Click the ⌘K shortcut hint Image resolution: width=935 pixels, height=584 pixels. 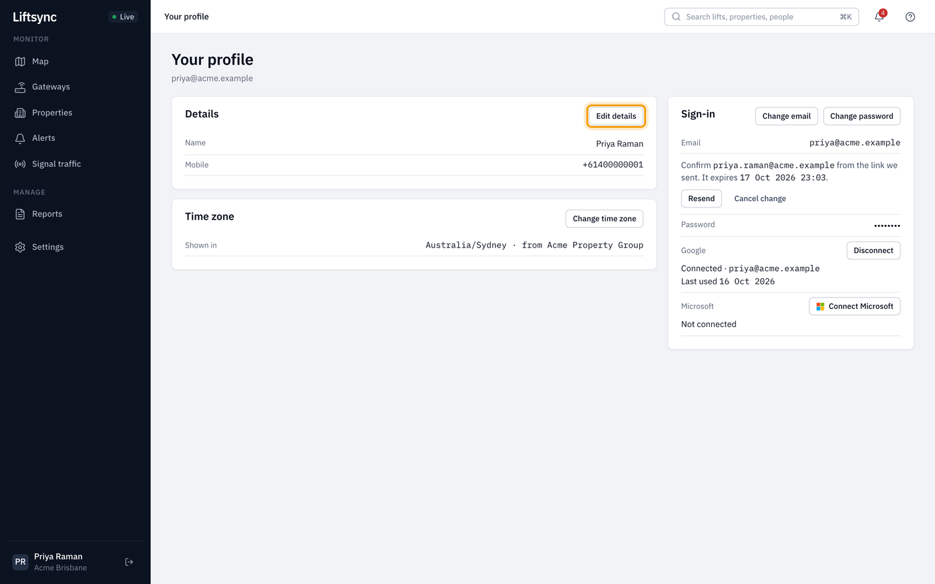pos(846,17)
